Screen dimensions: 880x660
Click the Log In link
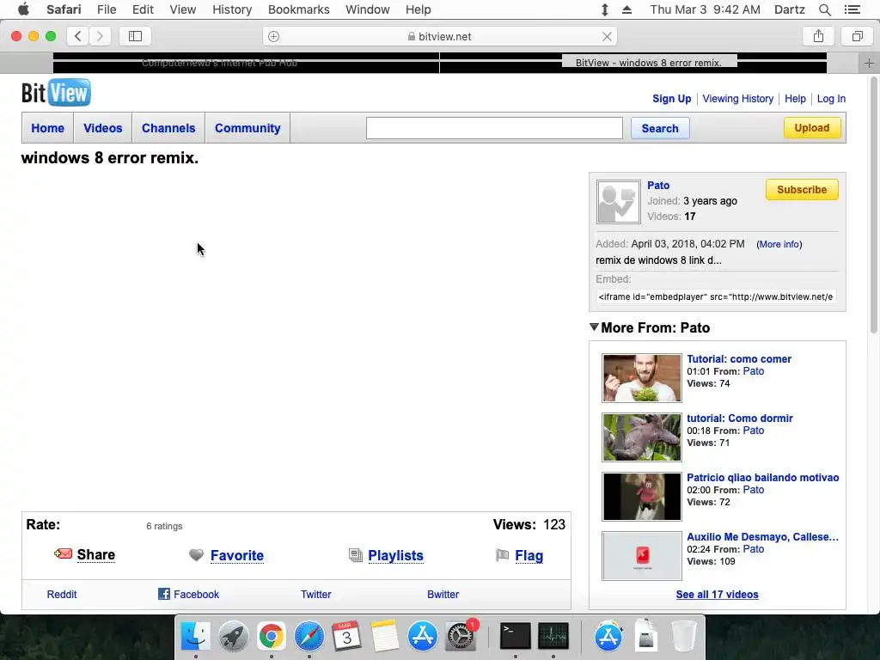point(831,99)
